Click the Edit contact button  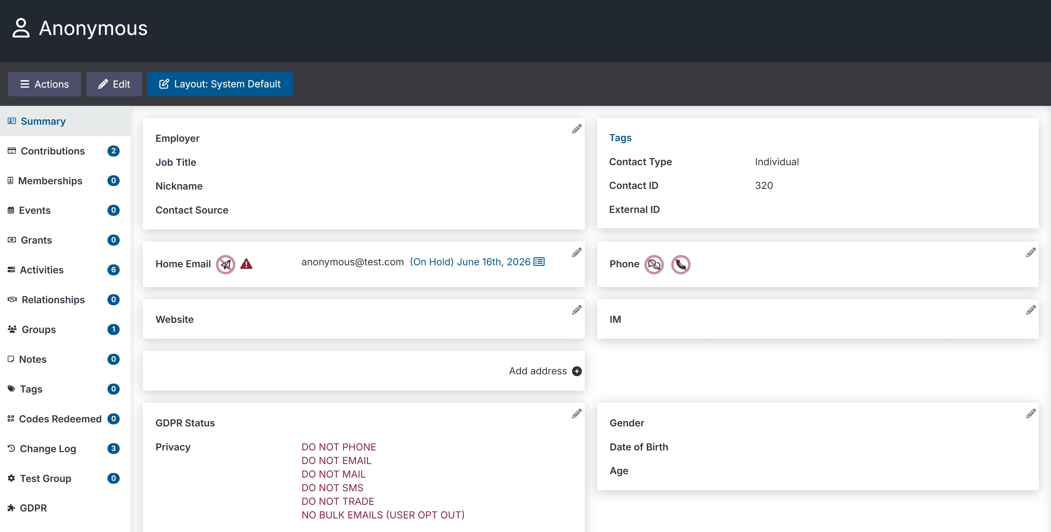pyautogui.click(x=114, y=84)
